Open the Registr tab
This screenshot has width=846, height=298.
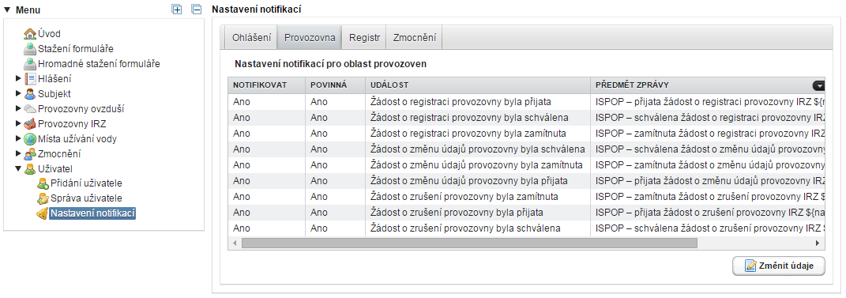[364, 38]
